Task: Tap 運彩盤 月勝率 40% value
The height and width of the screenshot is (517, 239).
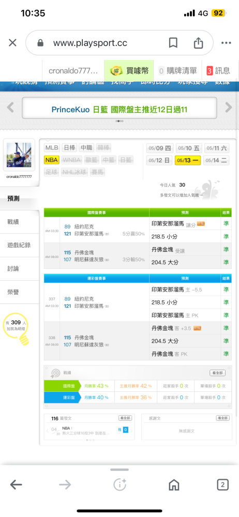Action: click(96, 398)
